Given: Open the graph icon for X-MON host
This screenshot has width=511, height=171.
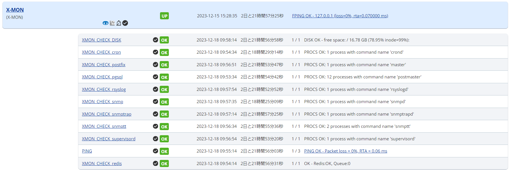Looking at the screenshot, I should coord(112,23).
